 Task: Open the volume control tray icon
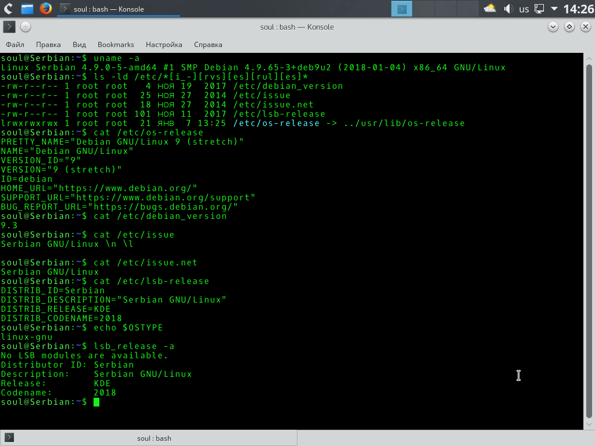click(508, 9)
